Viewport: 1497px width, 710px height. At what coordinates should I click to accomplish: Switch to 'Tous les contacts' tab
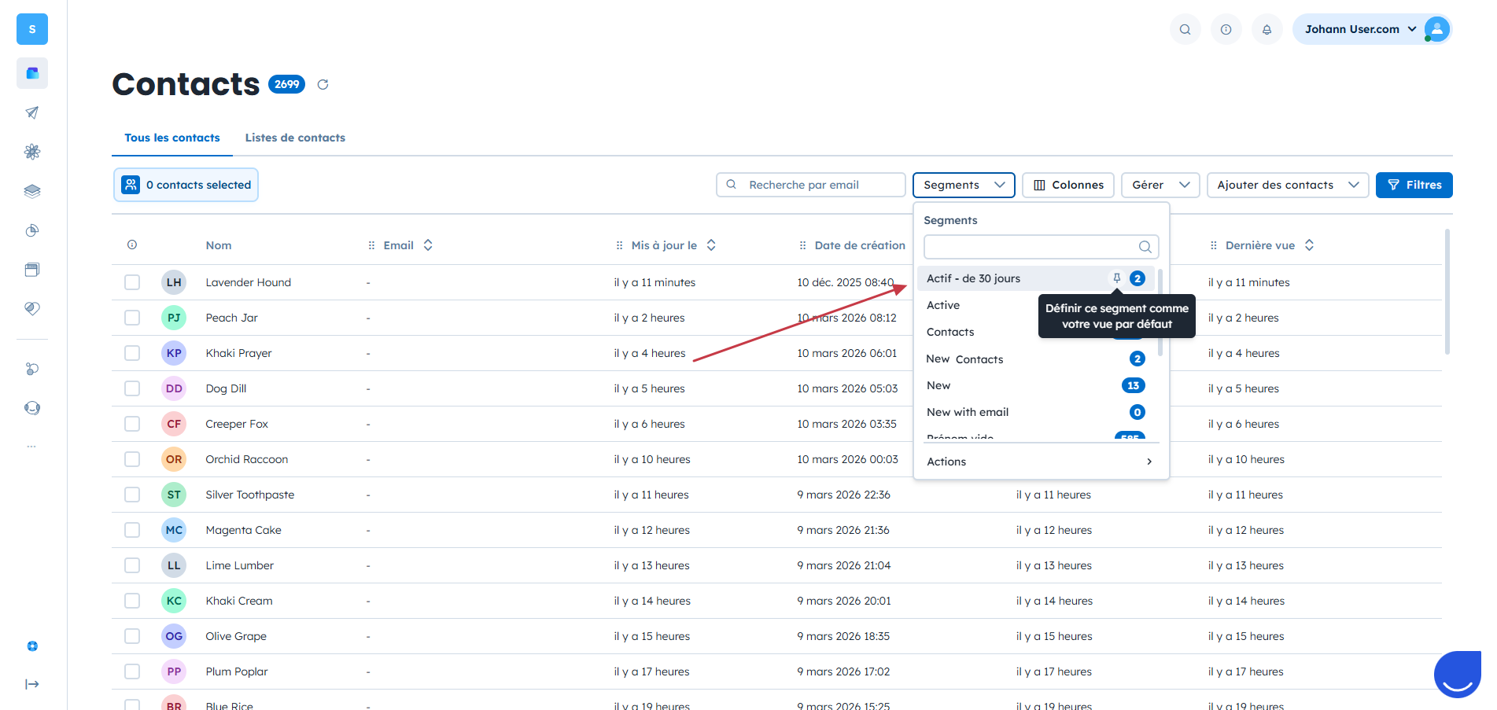[172, 138]
